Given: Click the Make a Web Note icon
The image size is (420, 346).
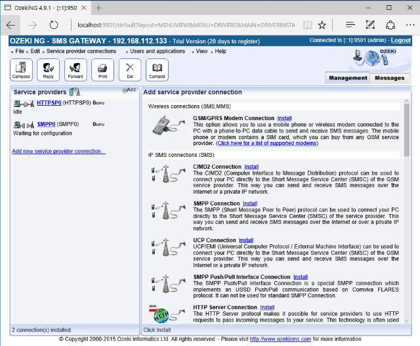Looking at the screenshot, I should pyautogui.click(x=370, y=25).
